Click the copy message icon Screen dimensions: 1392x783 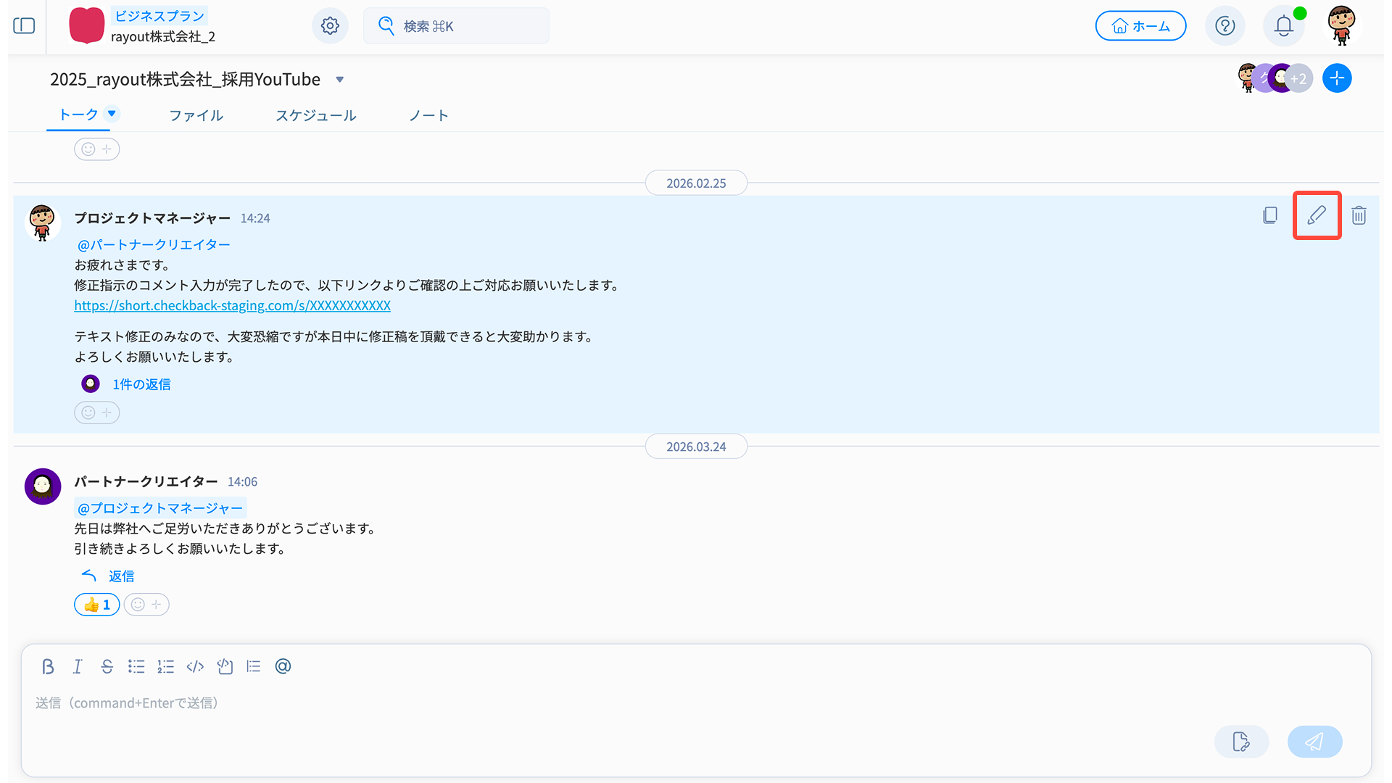pyautogui.click(x=1269, y=215)
